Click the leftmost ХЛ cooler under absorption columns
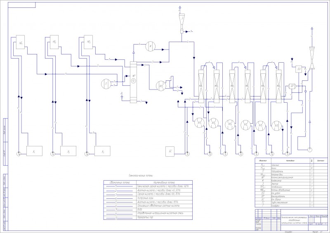Viewport: 330px width, 233px height. click(199, 123)
